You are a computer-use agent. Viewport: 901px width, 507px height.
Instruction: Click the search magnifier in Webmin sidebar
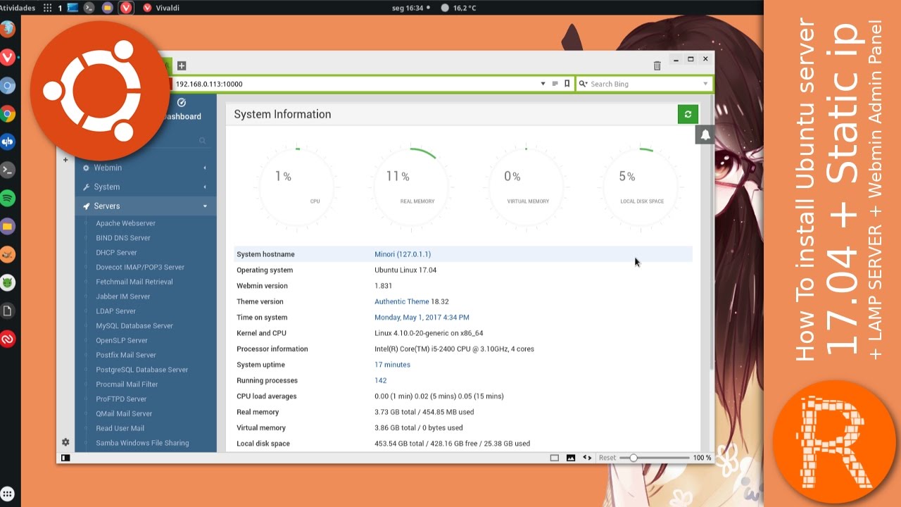[x=202, y=141]
